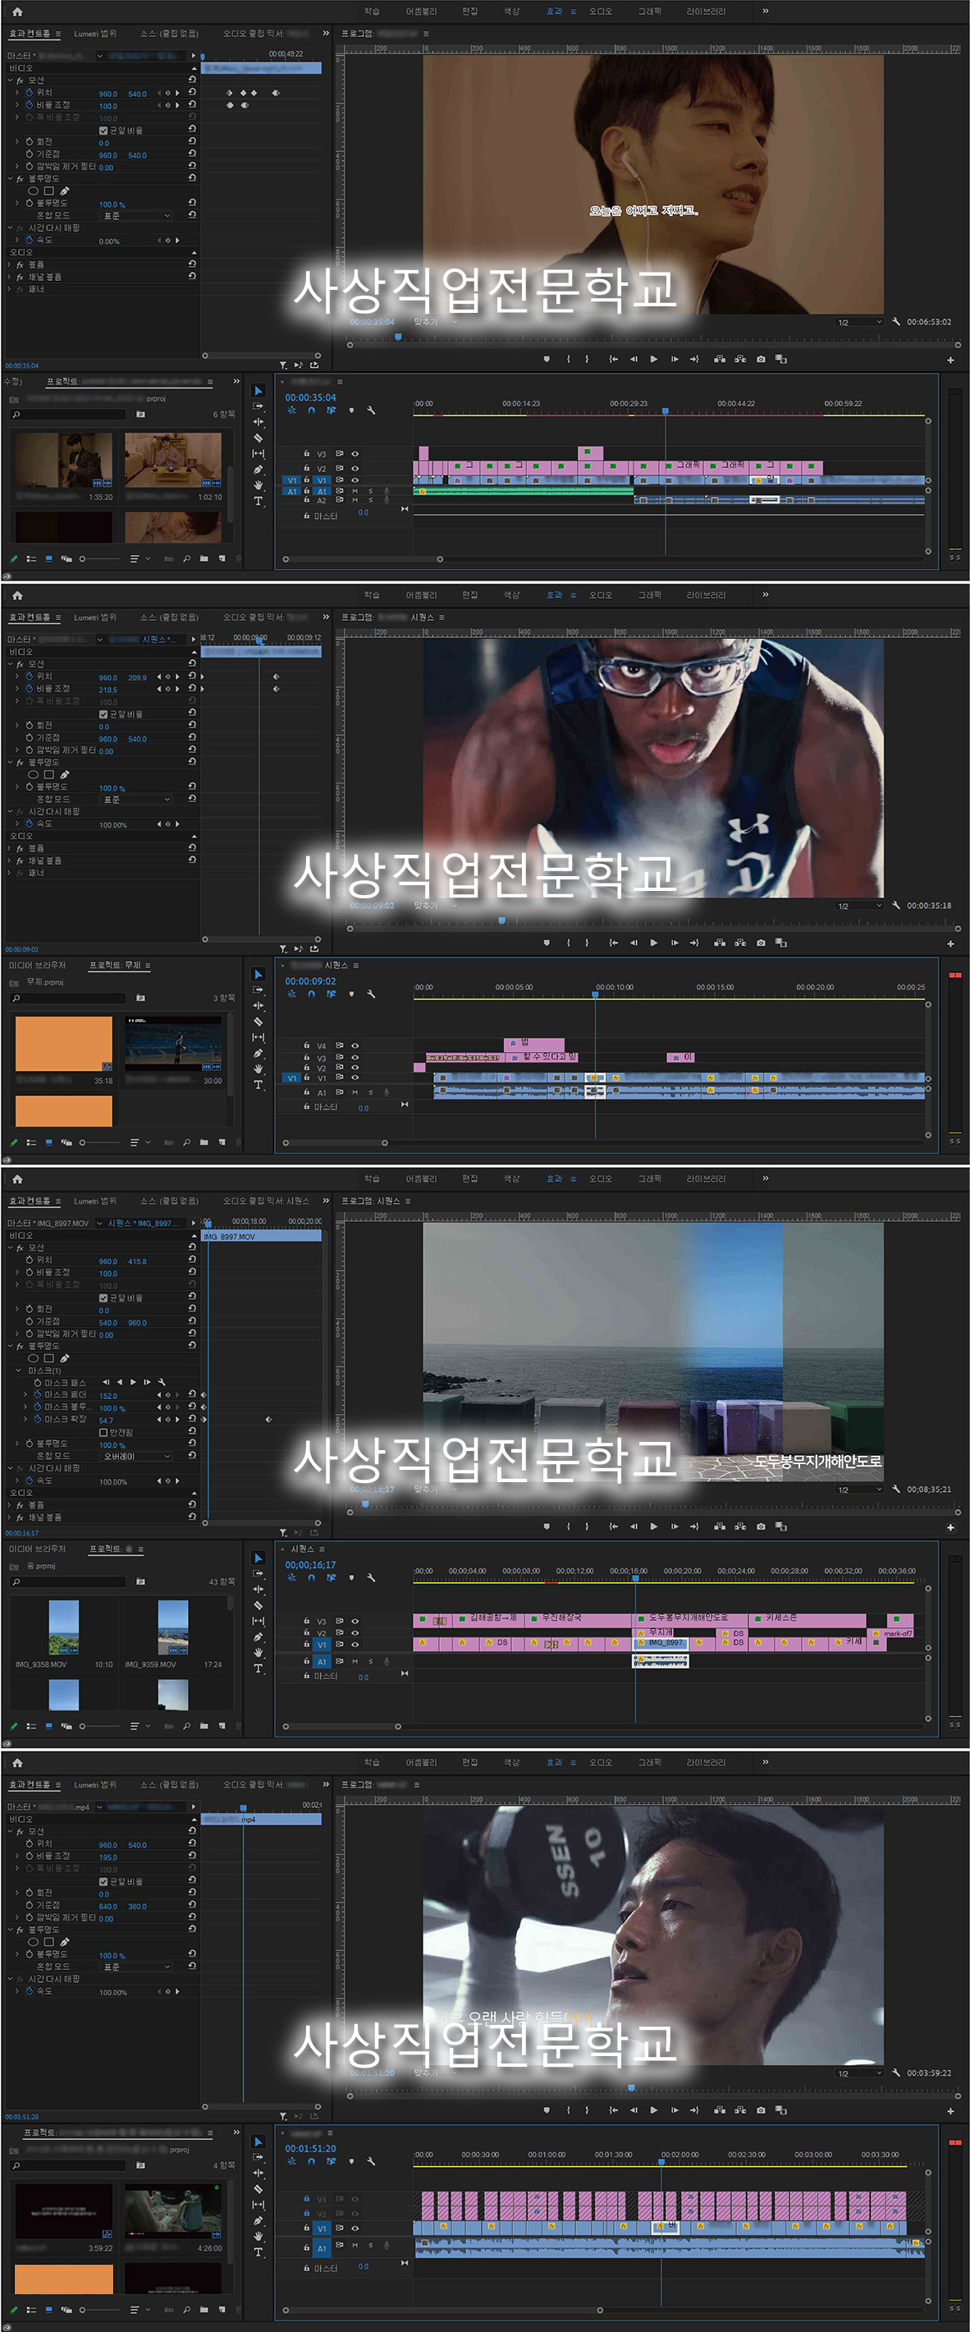Open the button editor plus under the 00:06:53:02 monitor
The height and width of the screenshot is (2332, 970).
click(x=950, y=360)
